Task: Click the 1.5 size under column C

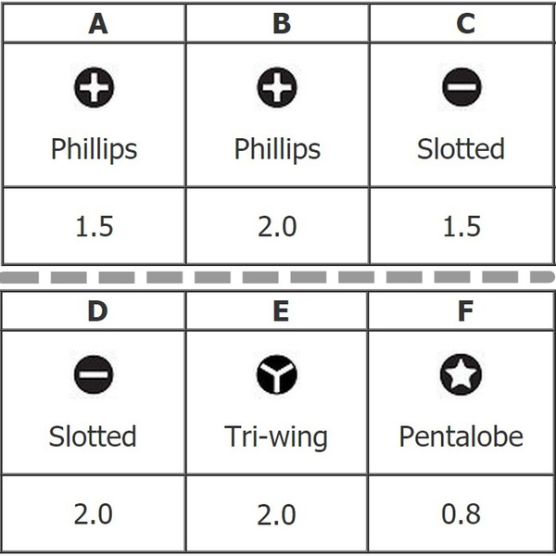Action: tap(461, 227)
